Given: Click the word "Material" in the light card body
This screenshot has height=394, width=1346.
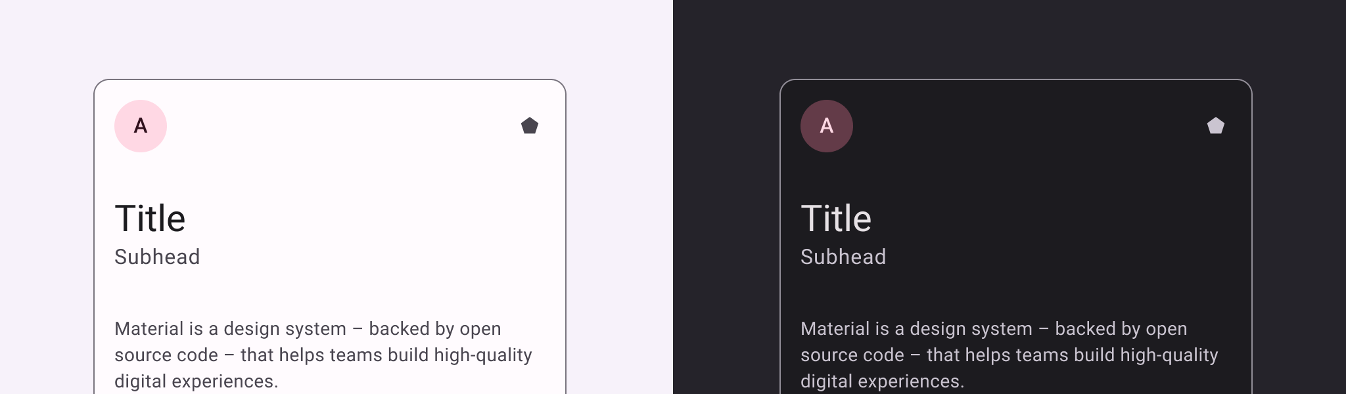Looking at the screenshot, I should 149,329.
